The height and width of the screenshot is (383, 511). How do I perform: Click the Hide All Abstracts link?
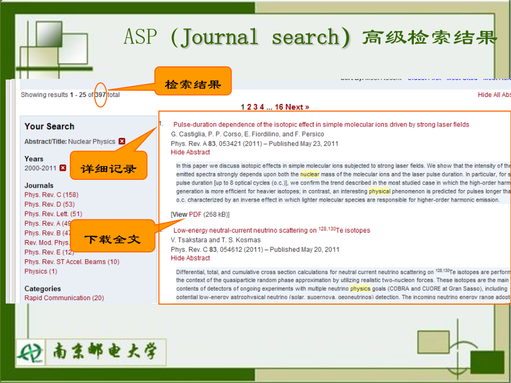tap(495, 95)
